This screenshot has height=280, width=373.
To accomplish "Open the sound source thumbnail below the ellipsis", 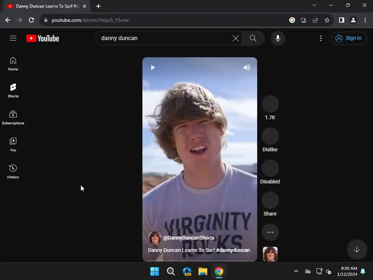I will click(x=270, y=254).
